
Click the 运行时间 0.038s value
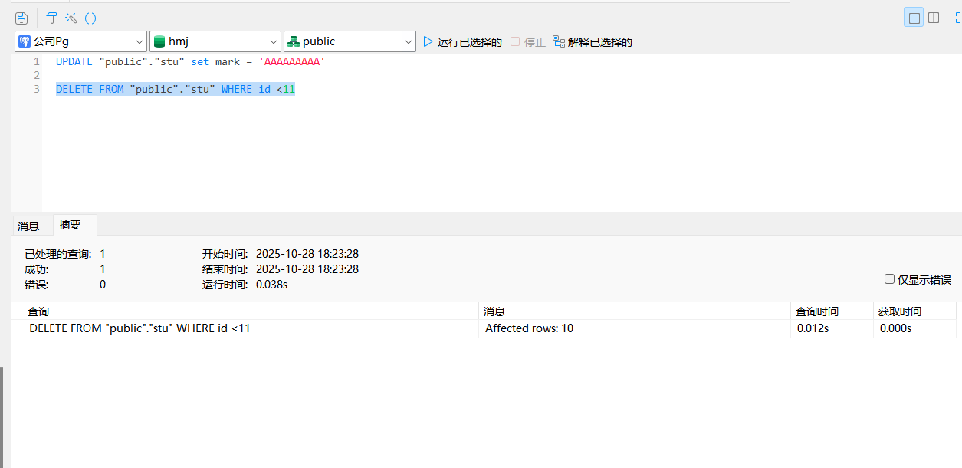(x=271, y=285)
